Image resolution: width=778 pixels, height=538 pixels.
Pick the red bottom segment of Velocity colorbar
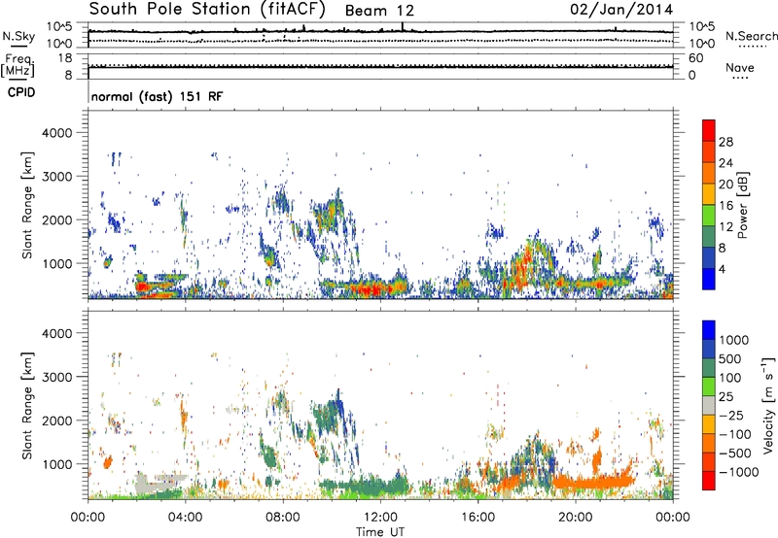709,481
